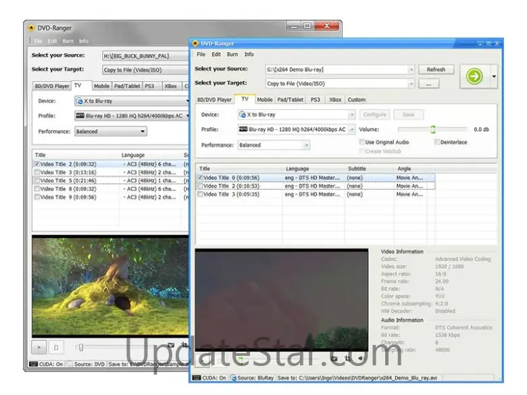Select row Video Title 8 (0:09:32) in back window
The height and width of the screenshot is (395, 527).
[x=111, y=189]
